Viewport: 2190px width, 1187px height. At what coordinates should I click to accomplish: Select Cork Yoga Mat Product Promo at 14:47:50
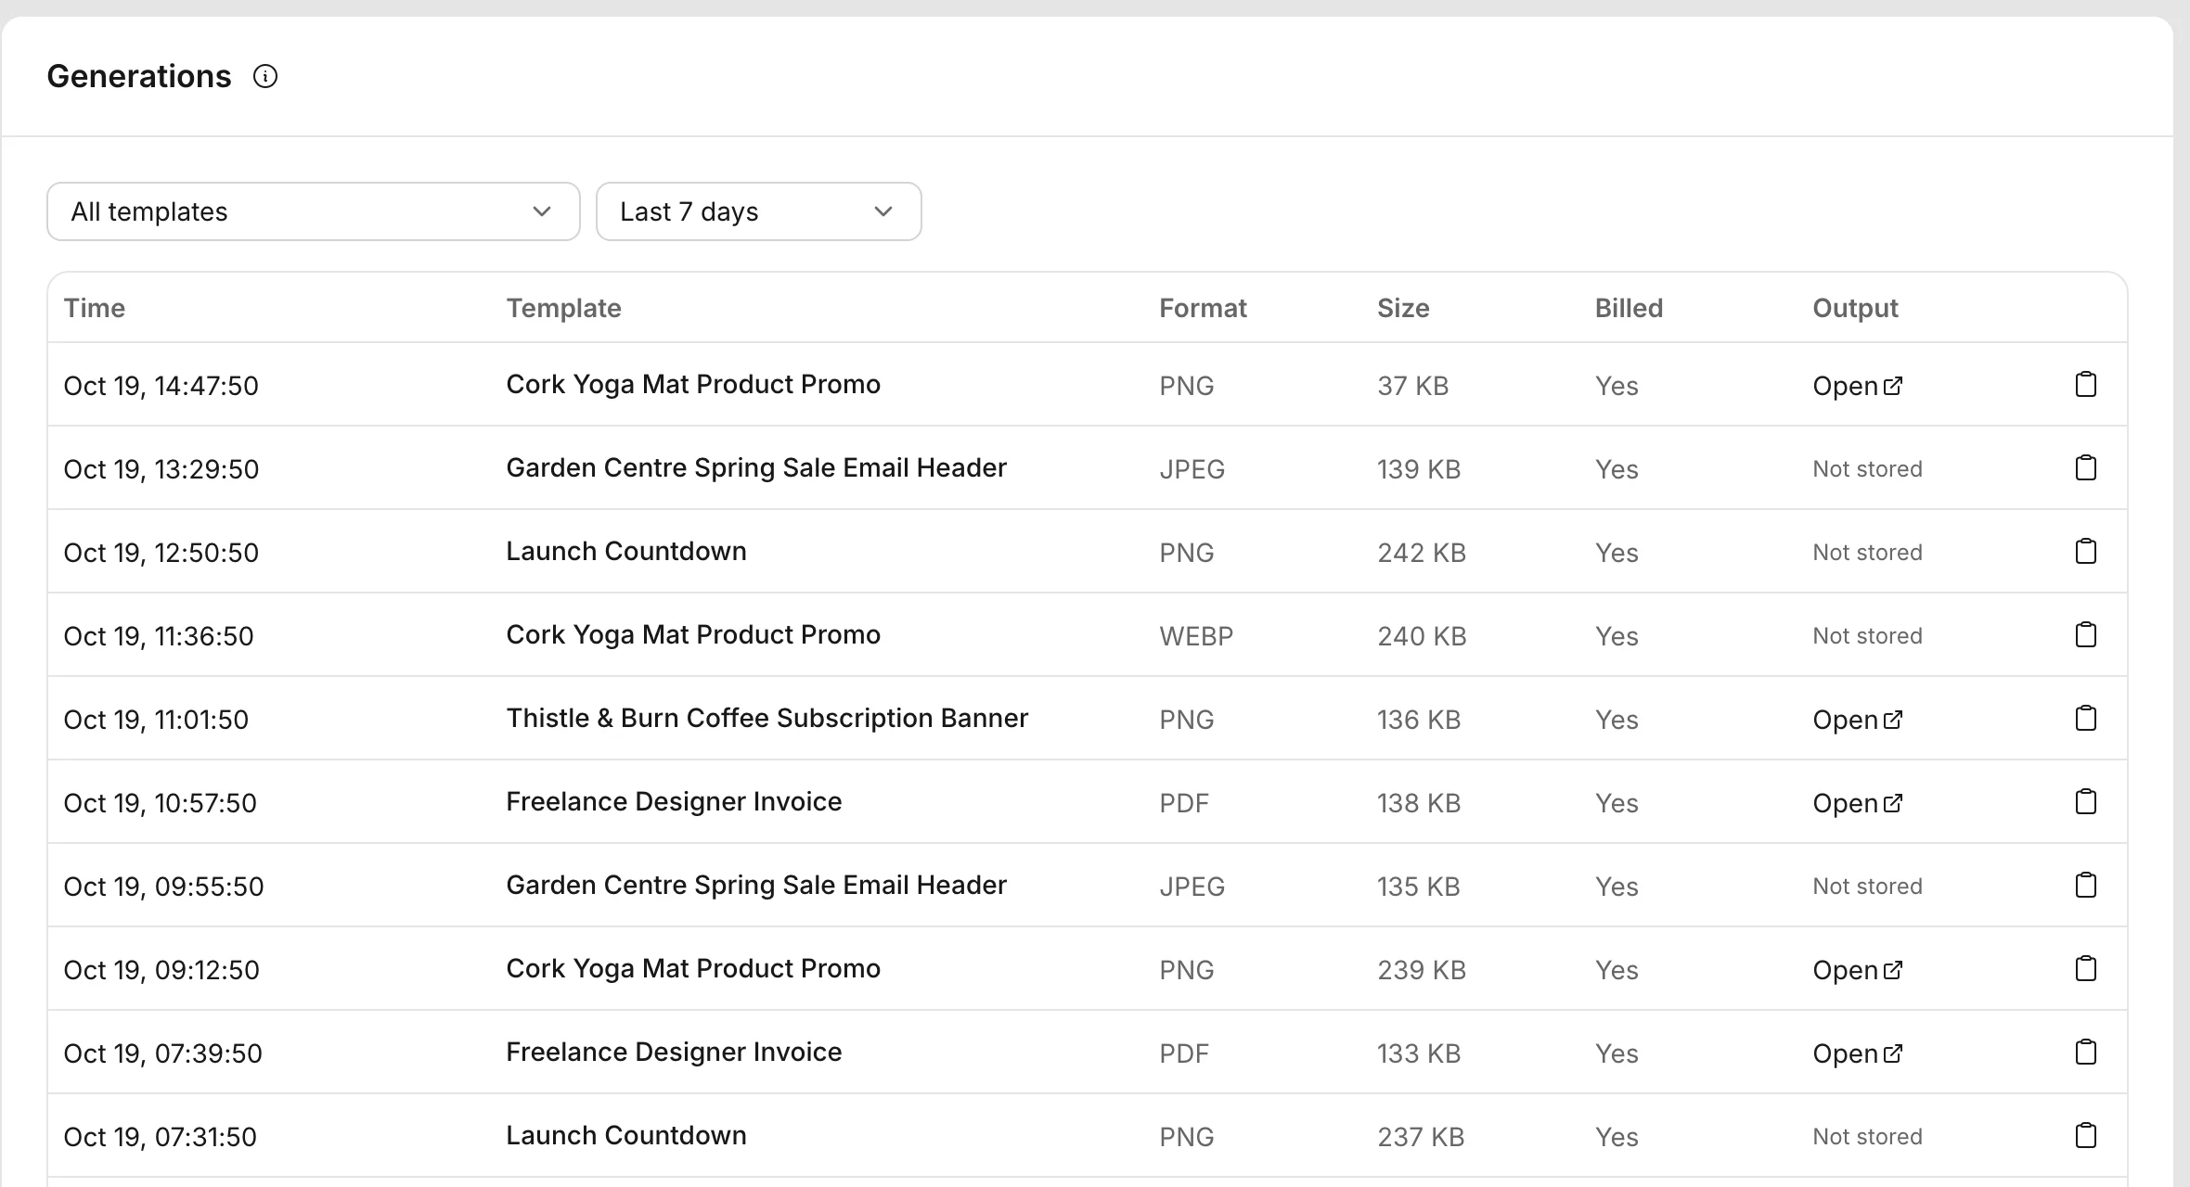(x=693, y=384)
